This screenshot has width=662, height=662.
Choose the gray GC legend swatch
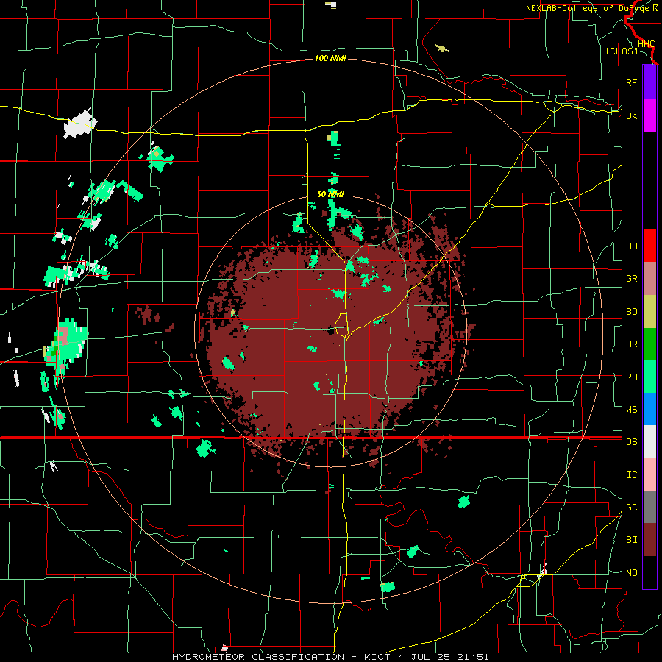coord(649,507)
